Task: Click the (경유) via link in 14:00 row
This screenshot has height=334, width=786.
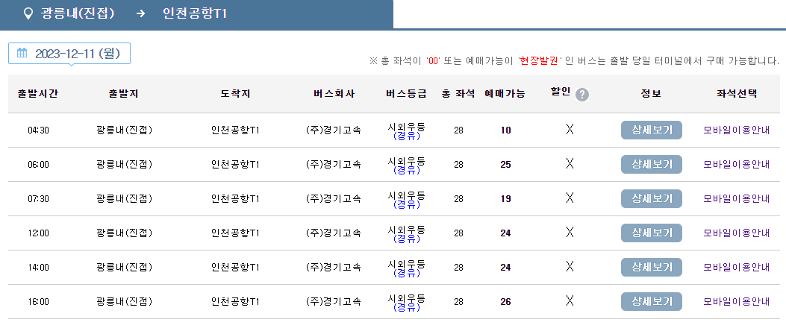Action: (407, 273)
